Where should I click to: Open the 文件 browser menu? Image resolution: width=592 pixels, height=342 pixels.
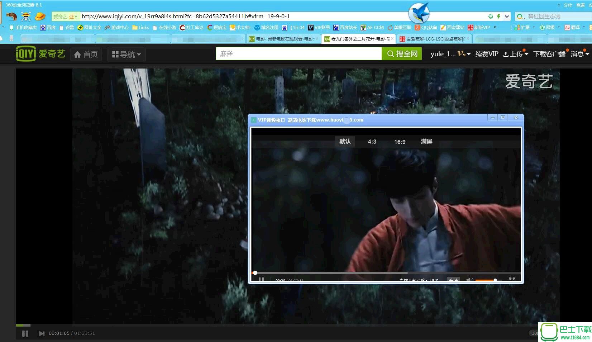coord(568,5)
